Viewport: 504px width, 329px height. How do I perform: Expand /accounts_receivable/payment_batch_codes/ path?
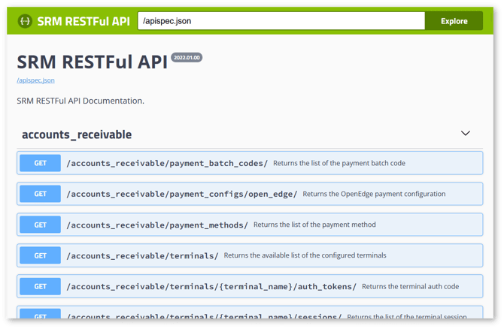pos(167,164)
